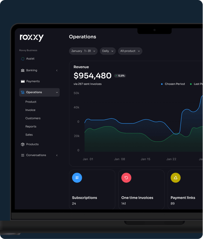
Task: Expand the Banking chevron
Action: [x=57, y=70]
